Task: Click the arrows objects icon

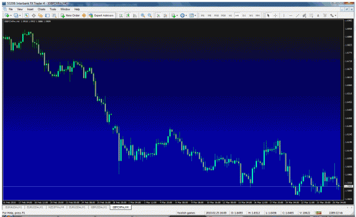Action: (x=332, y=15)
